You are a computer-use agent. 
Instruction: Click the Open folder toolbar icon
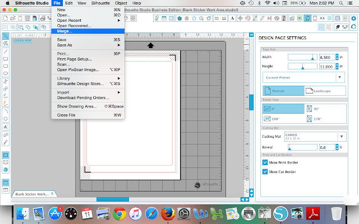tap(12, 18)
